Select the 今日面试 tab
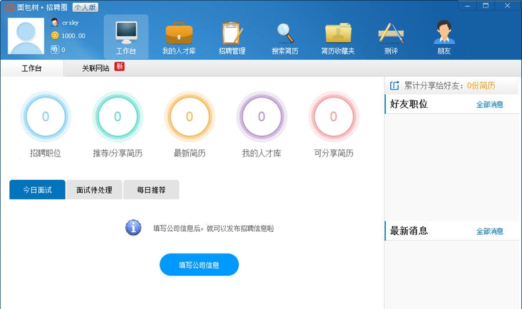Screen dimensions: 522x309 point(37,190)
